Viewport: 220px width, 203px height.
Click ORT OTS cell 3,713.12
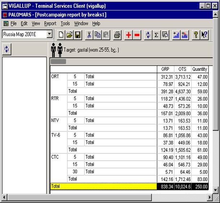coord(182,77)
